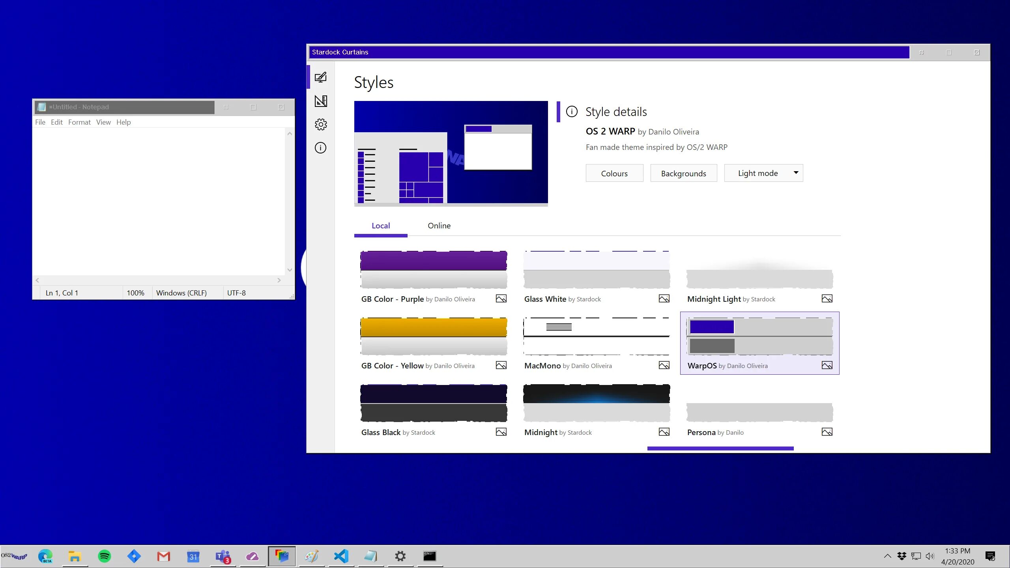Open the Paint app from the taskbar

tap(311, 556)
